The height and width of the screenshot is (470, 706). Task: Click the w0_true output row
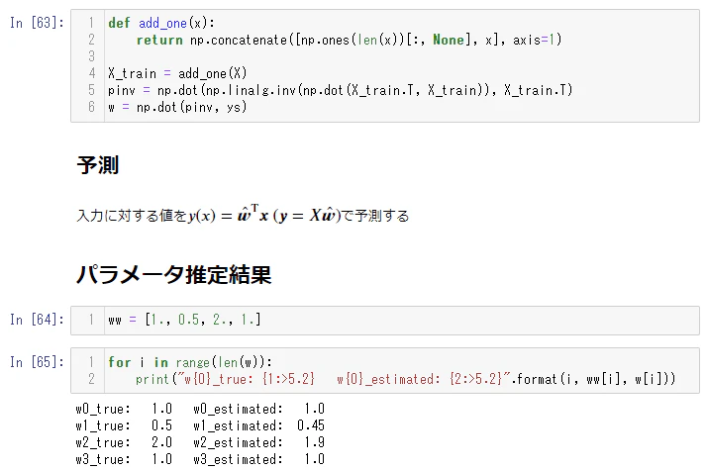[x=200, y=409]
